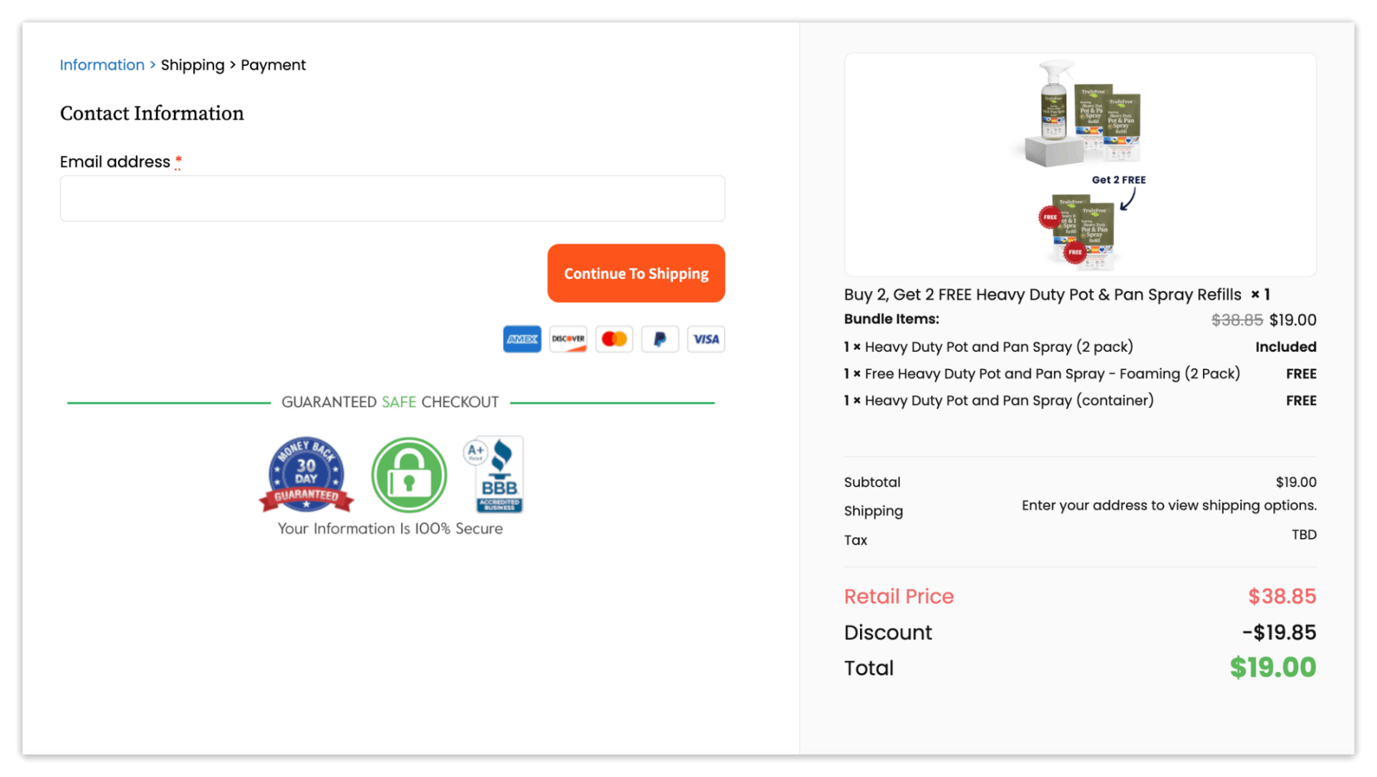Select the PayPal payment icon
1377x777 pixels.
pyautogui.click(x=659, y=339)
